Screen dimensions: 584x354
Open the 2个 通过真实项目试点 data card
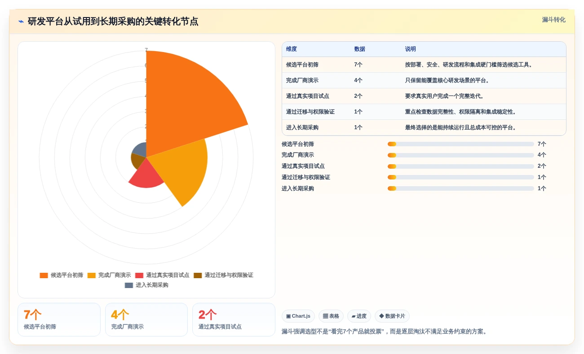[234, 320]
